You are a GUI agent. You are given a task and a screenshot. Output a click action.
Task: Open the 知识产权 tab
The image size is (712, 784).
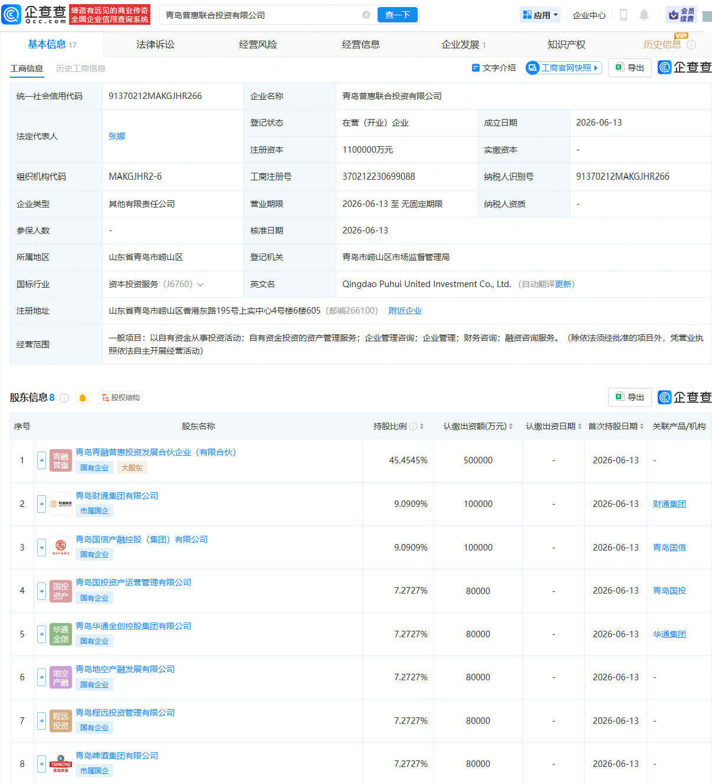(x=566, y=45)
